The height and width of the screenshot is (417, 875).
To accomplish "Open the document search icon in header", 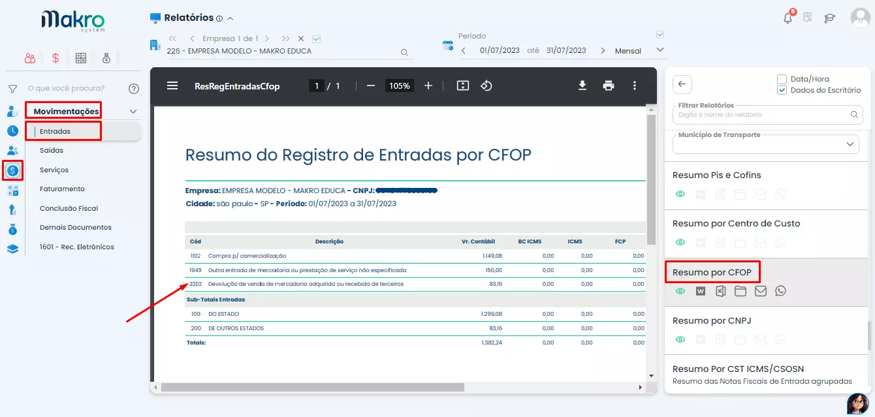I will pyautogui.click(x=808, y=18).
